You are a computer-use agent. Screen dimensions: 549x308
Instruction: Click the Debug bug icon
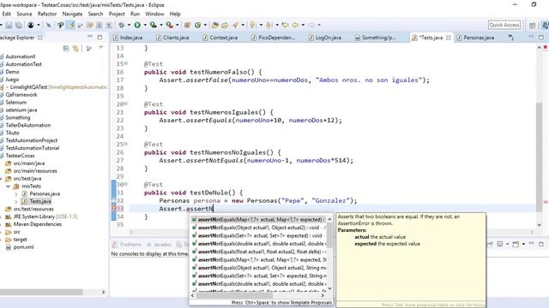point(122,25)
